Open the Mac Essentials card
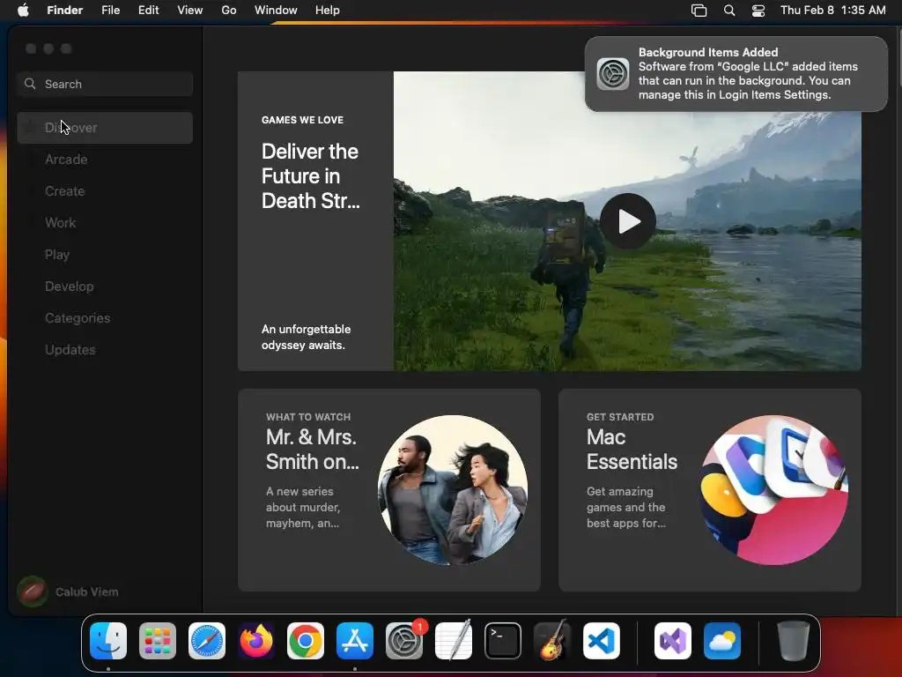The width and height of the screenshot is (902, 677). pos(710,490)
